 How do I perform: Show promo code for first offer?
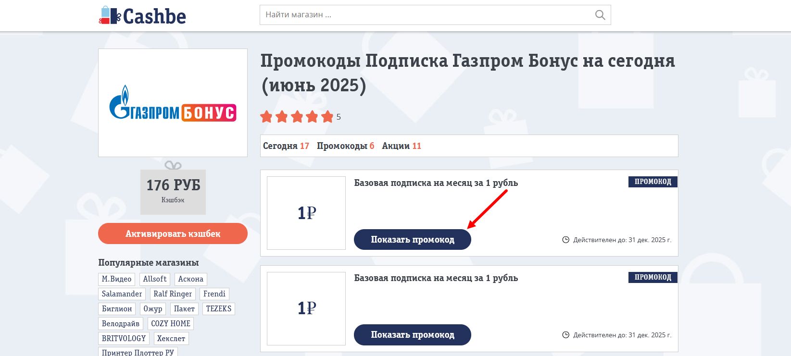[x=413, y=239]
